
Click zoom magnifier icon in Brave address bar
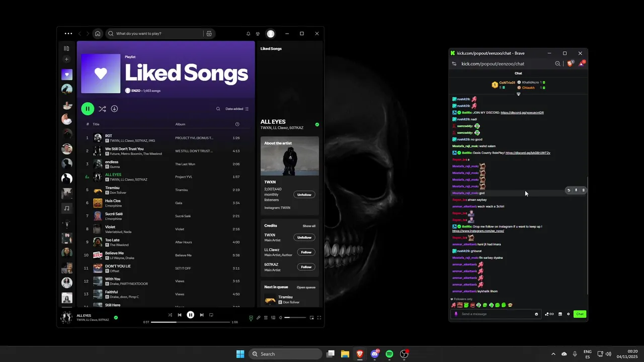[557, 64]
